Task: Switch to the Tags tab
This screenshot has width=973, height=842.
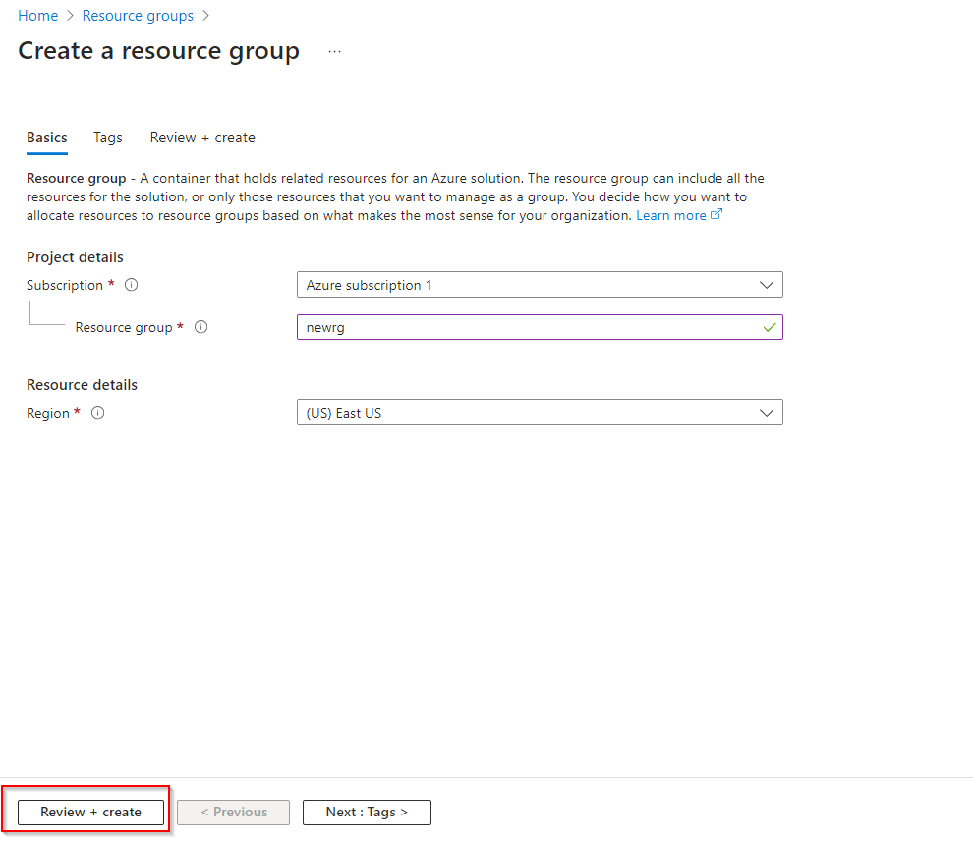Action: (x=108, y=138)
